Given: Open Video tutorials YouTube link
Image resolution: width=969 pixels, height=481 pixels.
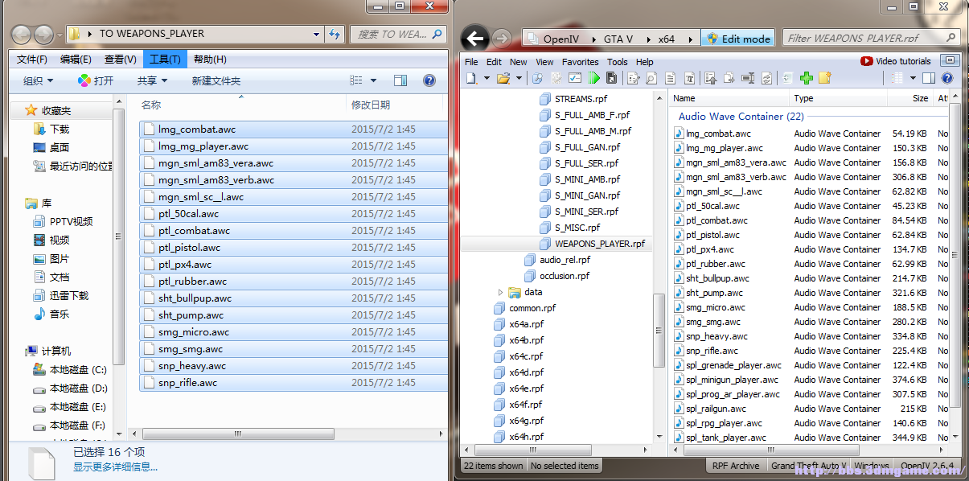Looking at the screenshot, I should (895, 61).
